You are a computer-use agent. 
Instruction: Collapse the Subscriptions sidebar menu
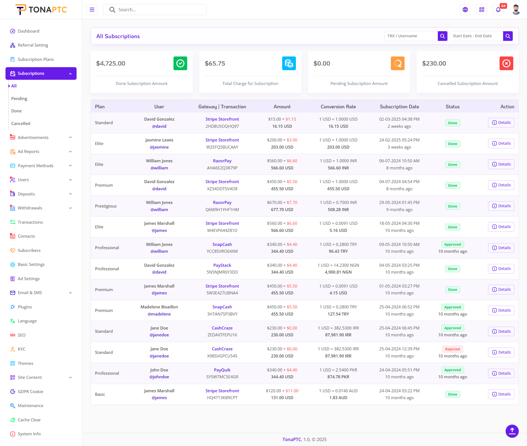click(x=70, y=73)
